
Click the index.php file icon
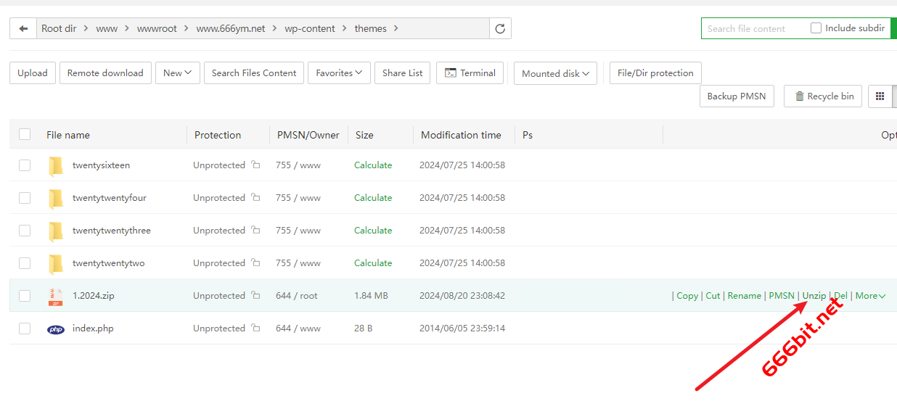(56, 328)
